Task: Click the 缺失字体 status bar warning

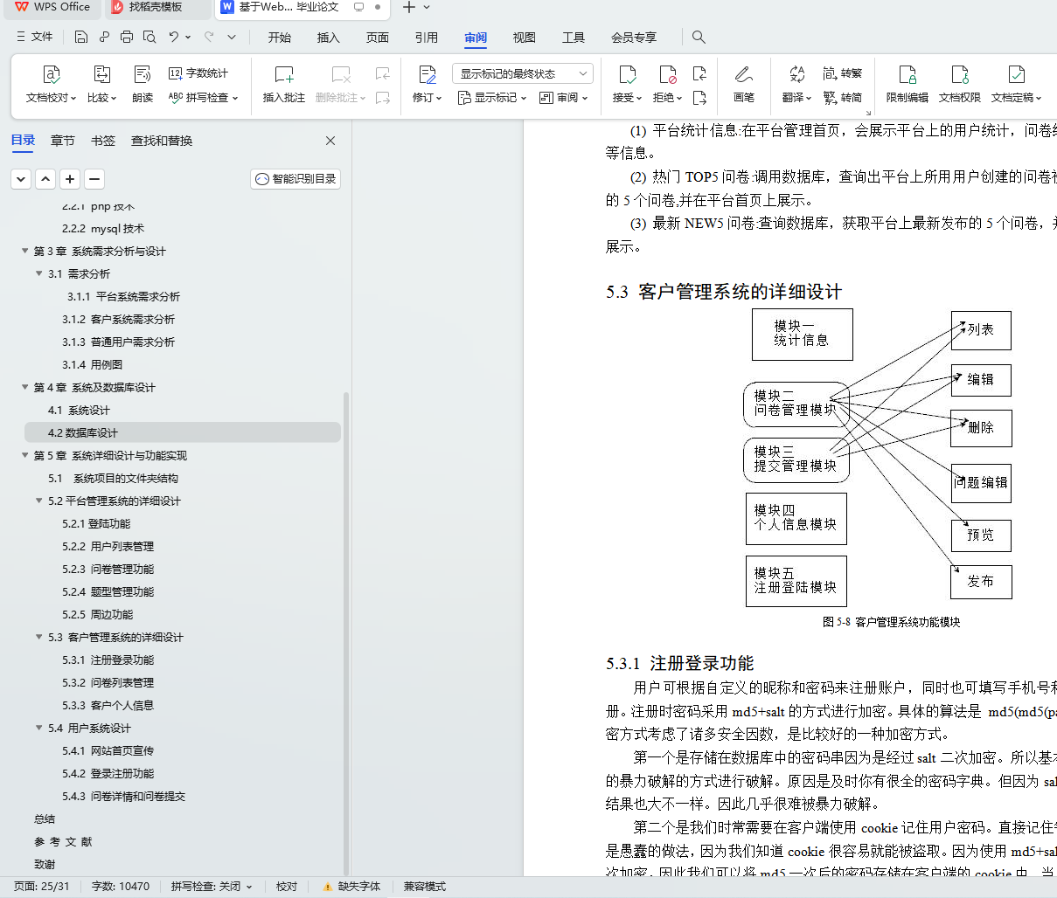Action: pyautogui.click(x=351, y=887)
